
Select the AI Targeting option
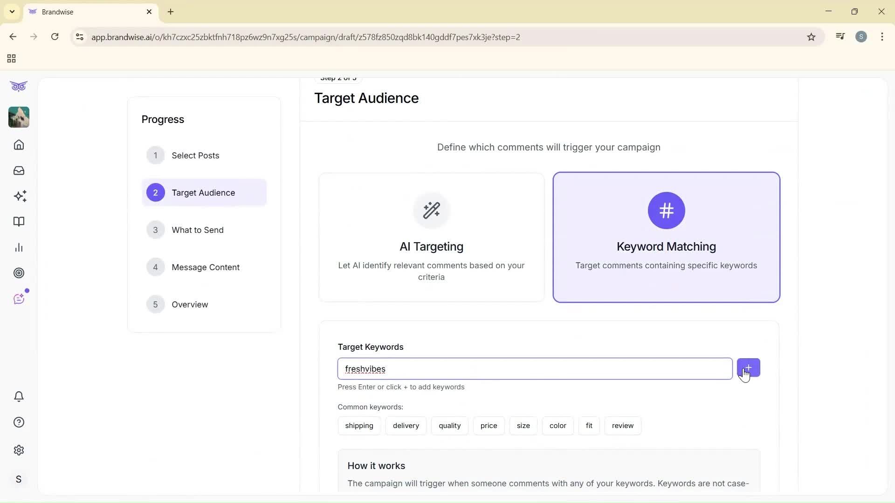point(431,238)
